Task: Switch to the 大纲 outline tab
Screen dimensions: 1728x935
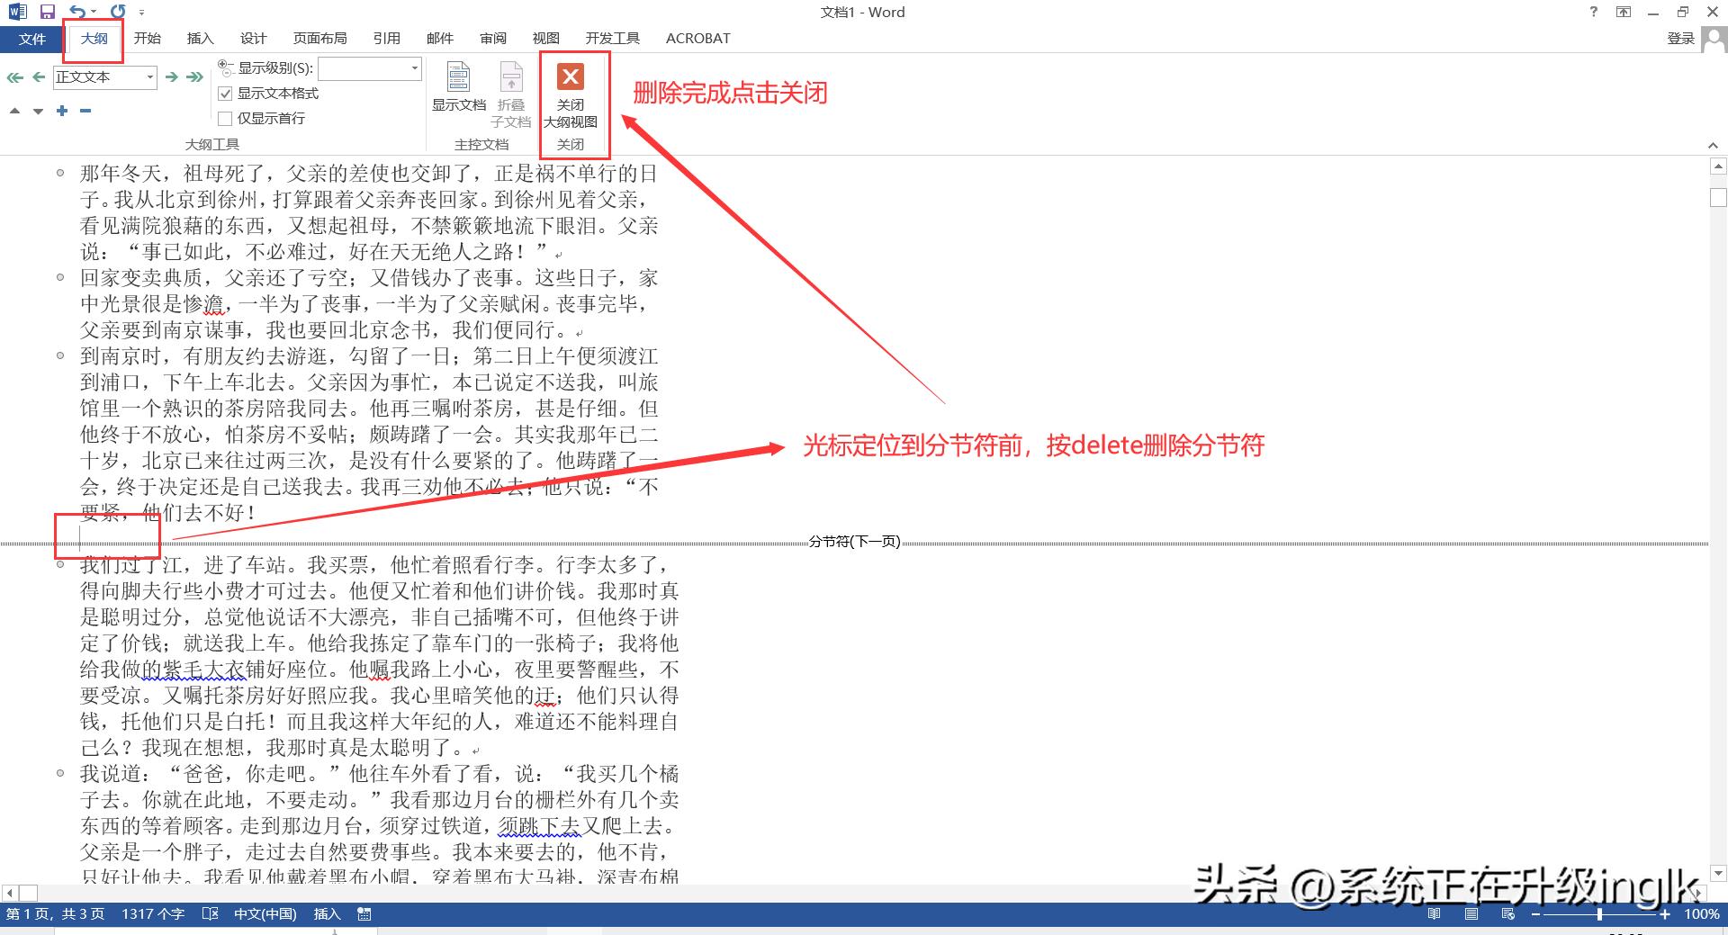Action: click(x=94, y=39)
